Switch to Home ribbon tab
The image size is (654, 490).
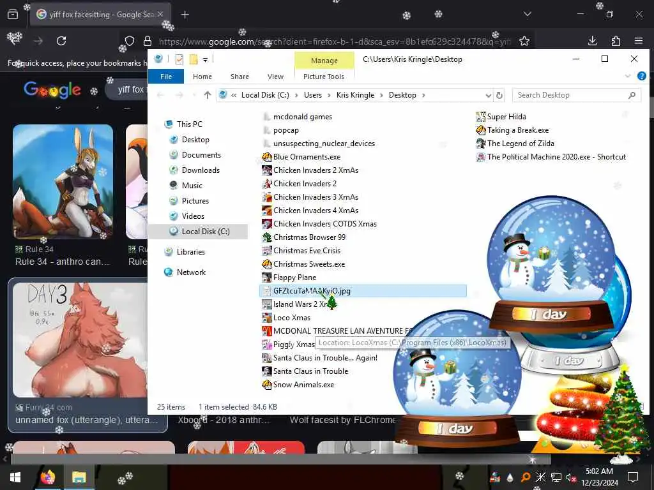pos(202,77)
